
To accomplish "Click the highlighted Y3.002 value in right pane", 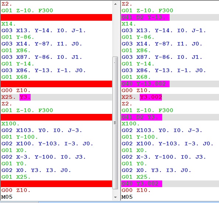I will coord(151,97).
